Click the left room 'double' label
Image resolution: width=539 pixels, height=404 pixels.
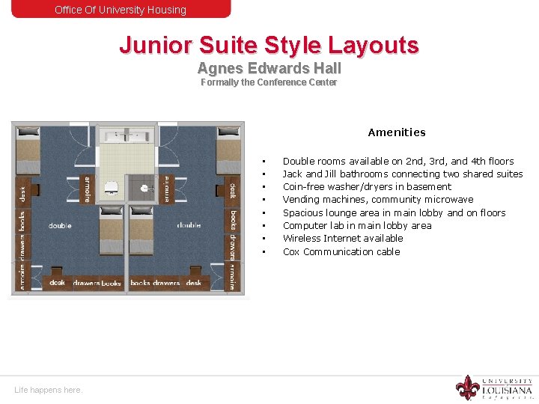(60, 226)
